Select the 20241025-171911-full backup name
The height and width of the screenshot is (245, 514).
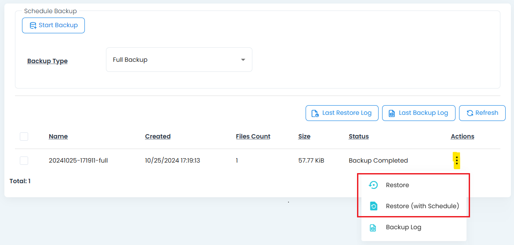tap(78, 160)
